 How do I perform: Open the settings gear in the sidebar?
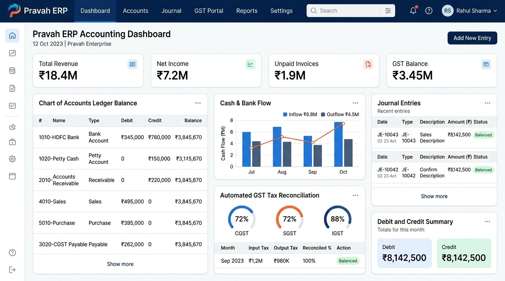12,159
